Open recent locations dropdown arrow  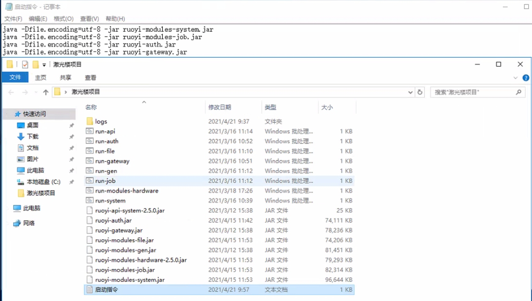click(x=36, y=92)
